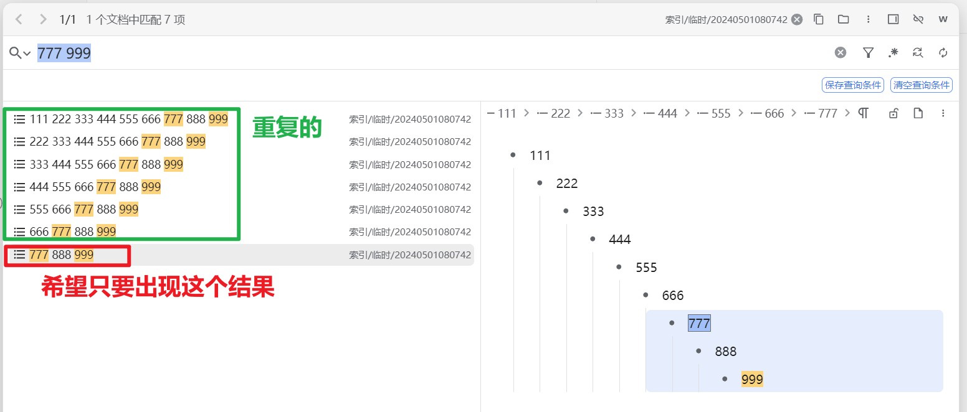
Task: Click breadcrumb item 666
Action: [768, 113]
